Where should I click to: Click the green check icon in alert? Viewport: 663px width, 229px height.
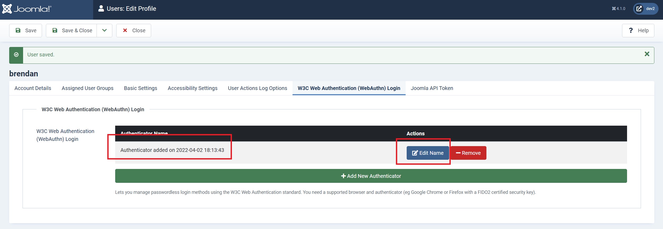16,55
